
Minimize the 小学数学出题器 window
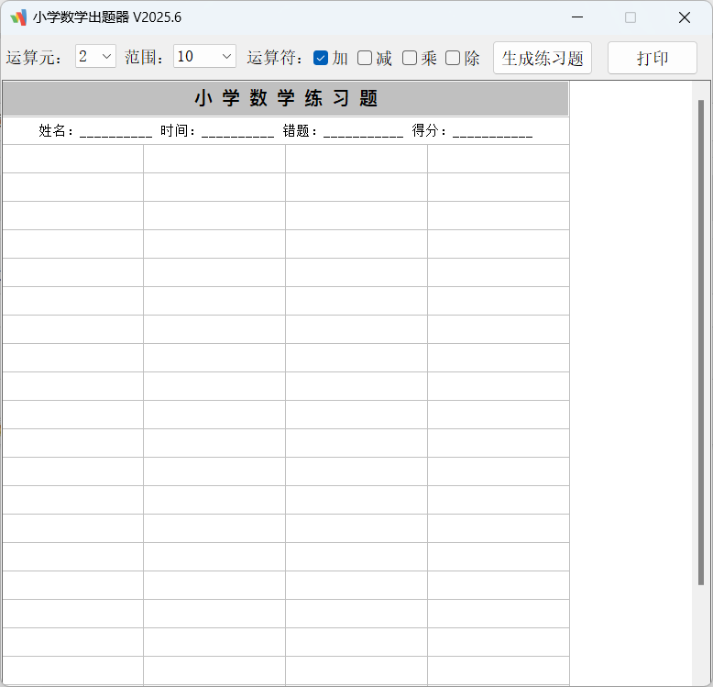[x=577, y=17]
